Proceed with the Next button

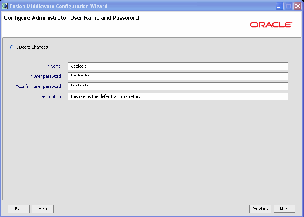point(285,209)
